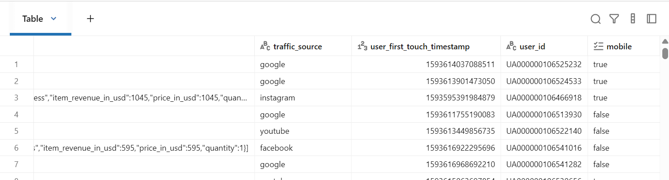
Task: Sort by the traffic_source column header
Action: tap(297, 47)
